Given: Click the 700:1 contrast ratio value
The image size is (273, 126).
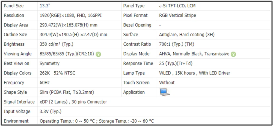Looking at the screenshot, I should pyautogui.click(x=177, y=44).
